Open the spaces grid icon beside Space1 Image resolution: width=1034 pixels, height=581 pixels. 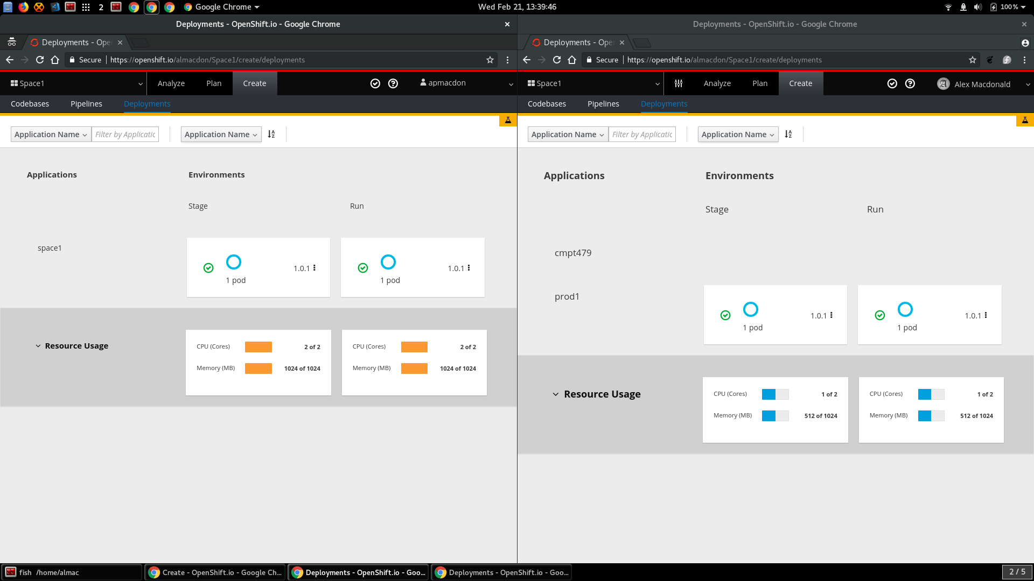coord(13,83)
